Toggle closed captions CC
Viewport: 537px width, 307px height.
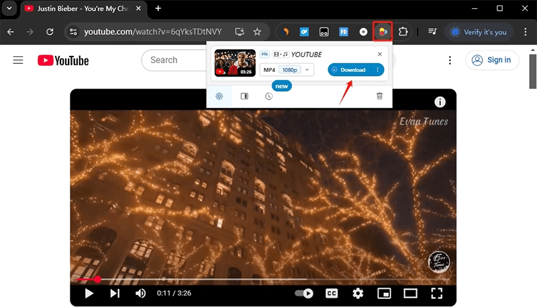pos(331,294)
